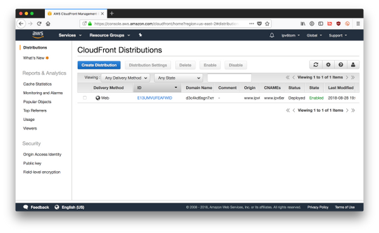This screenshot has height=233, width=379.
Task: Open What's New in the sidebar
Action: coord(34,58)
